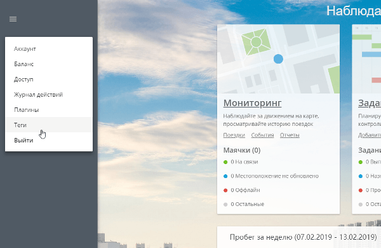Click the Gantt thumbnail on the second card
381x248 pixels.
pyautogui.click(x=366, y=59)
